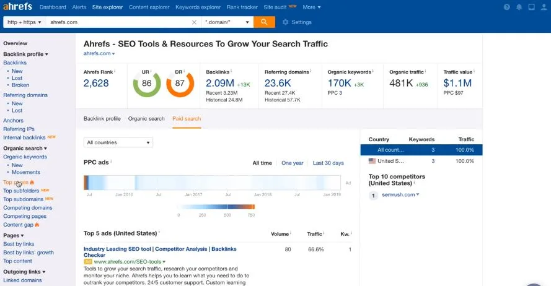Click the Ad badge next to www.ahrefs.com/SEO-tools

coord(88,262)
